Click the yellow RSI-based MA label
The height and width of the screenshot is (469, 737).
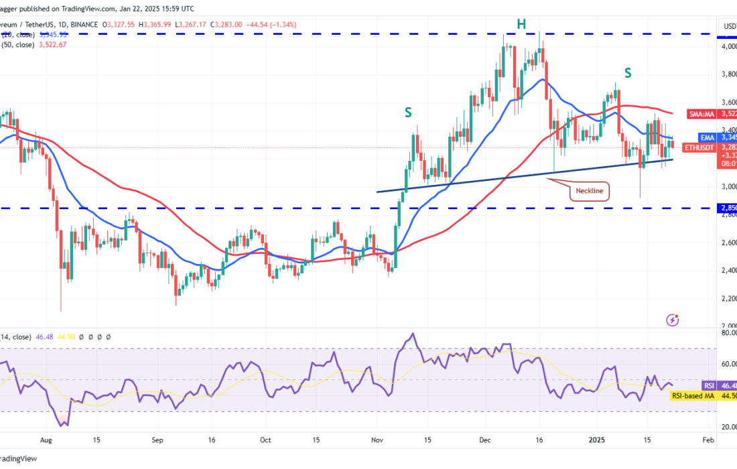click(695, 396)
